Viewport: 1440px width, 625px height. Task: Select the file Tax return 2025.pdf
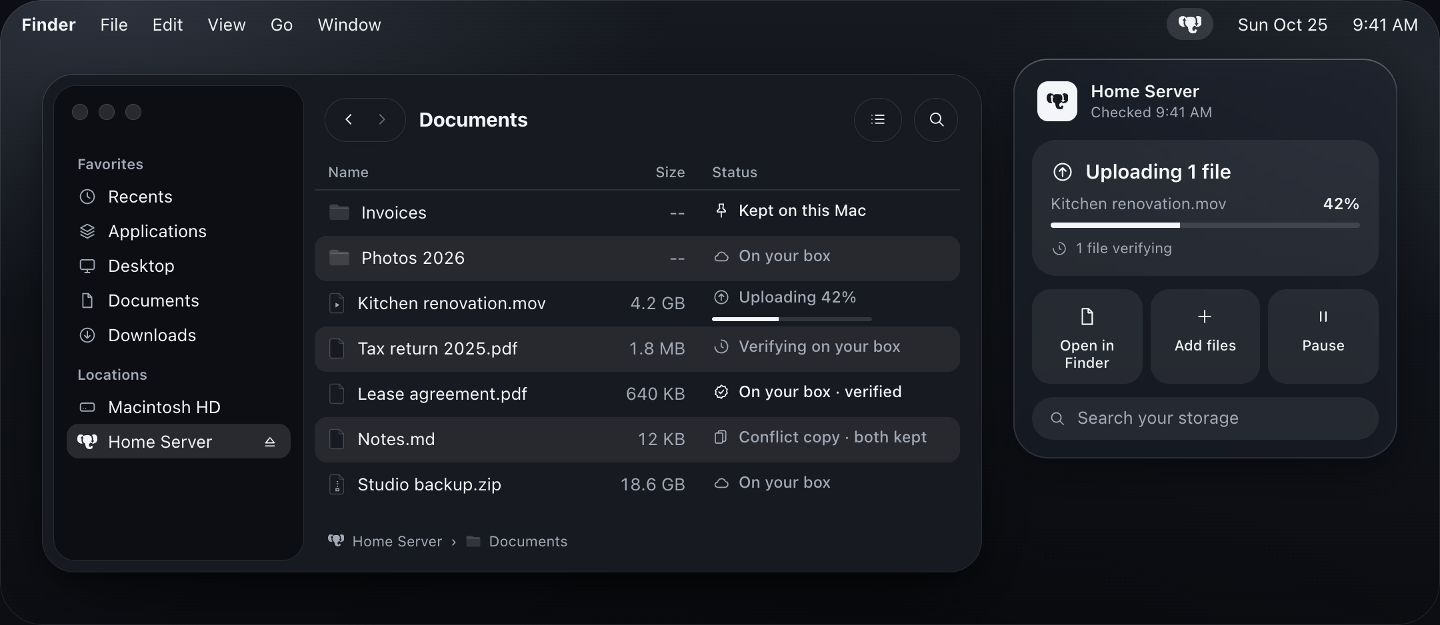click(x=637, y=348)
